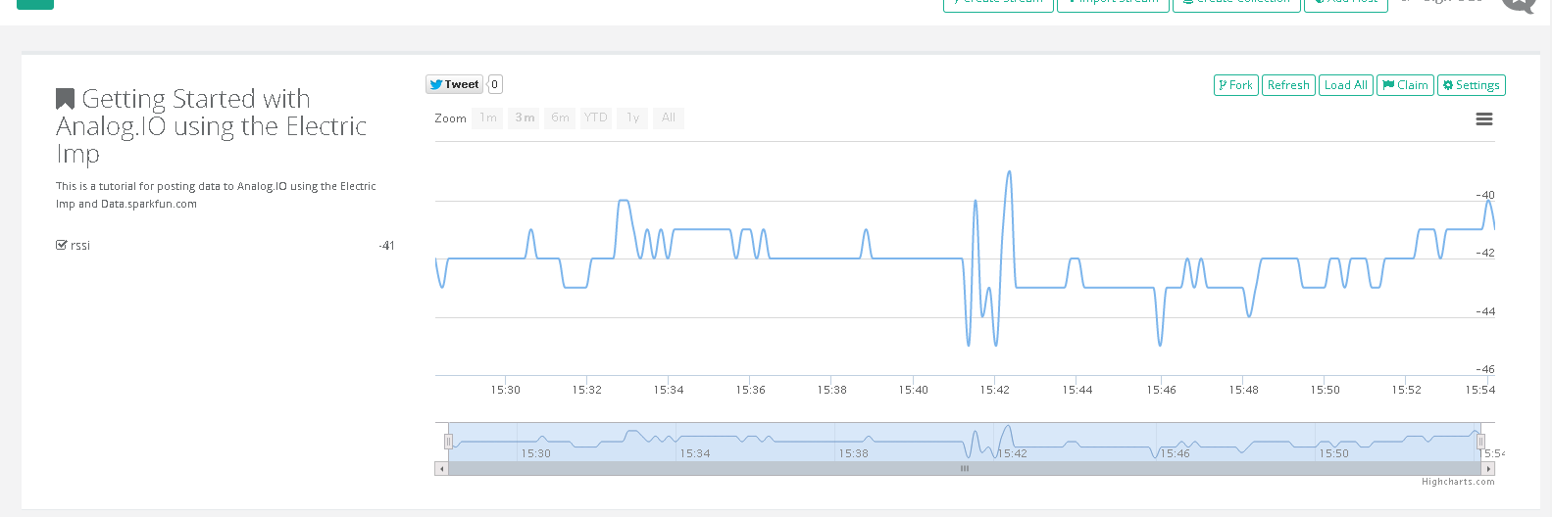
Task: Set zoom range to All
Action: click(x=669, y=117)
